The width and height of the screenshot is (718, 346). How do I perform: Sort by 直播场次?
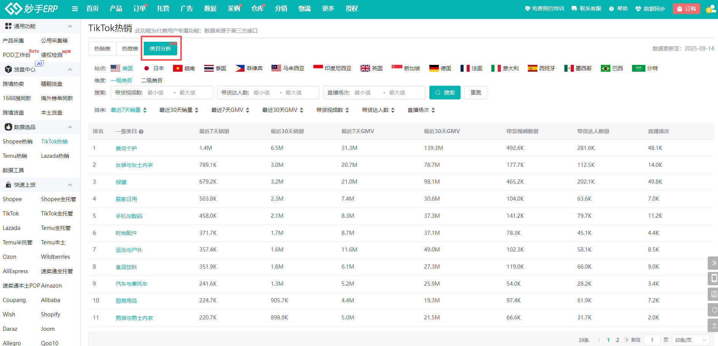click(x=421, y=110)
